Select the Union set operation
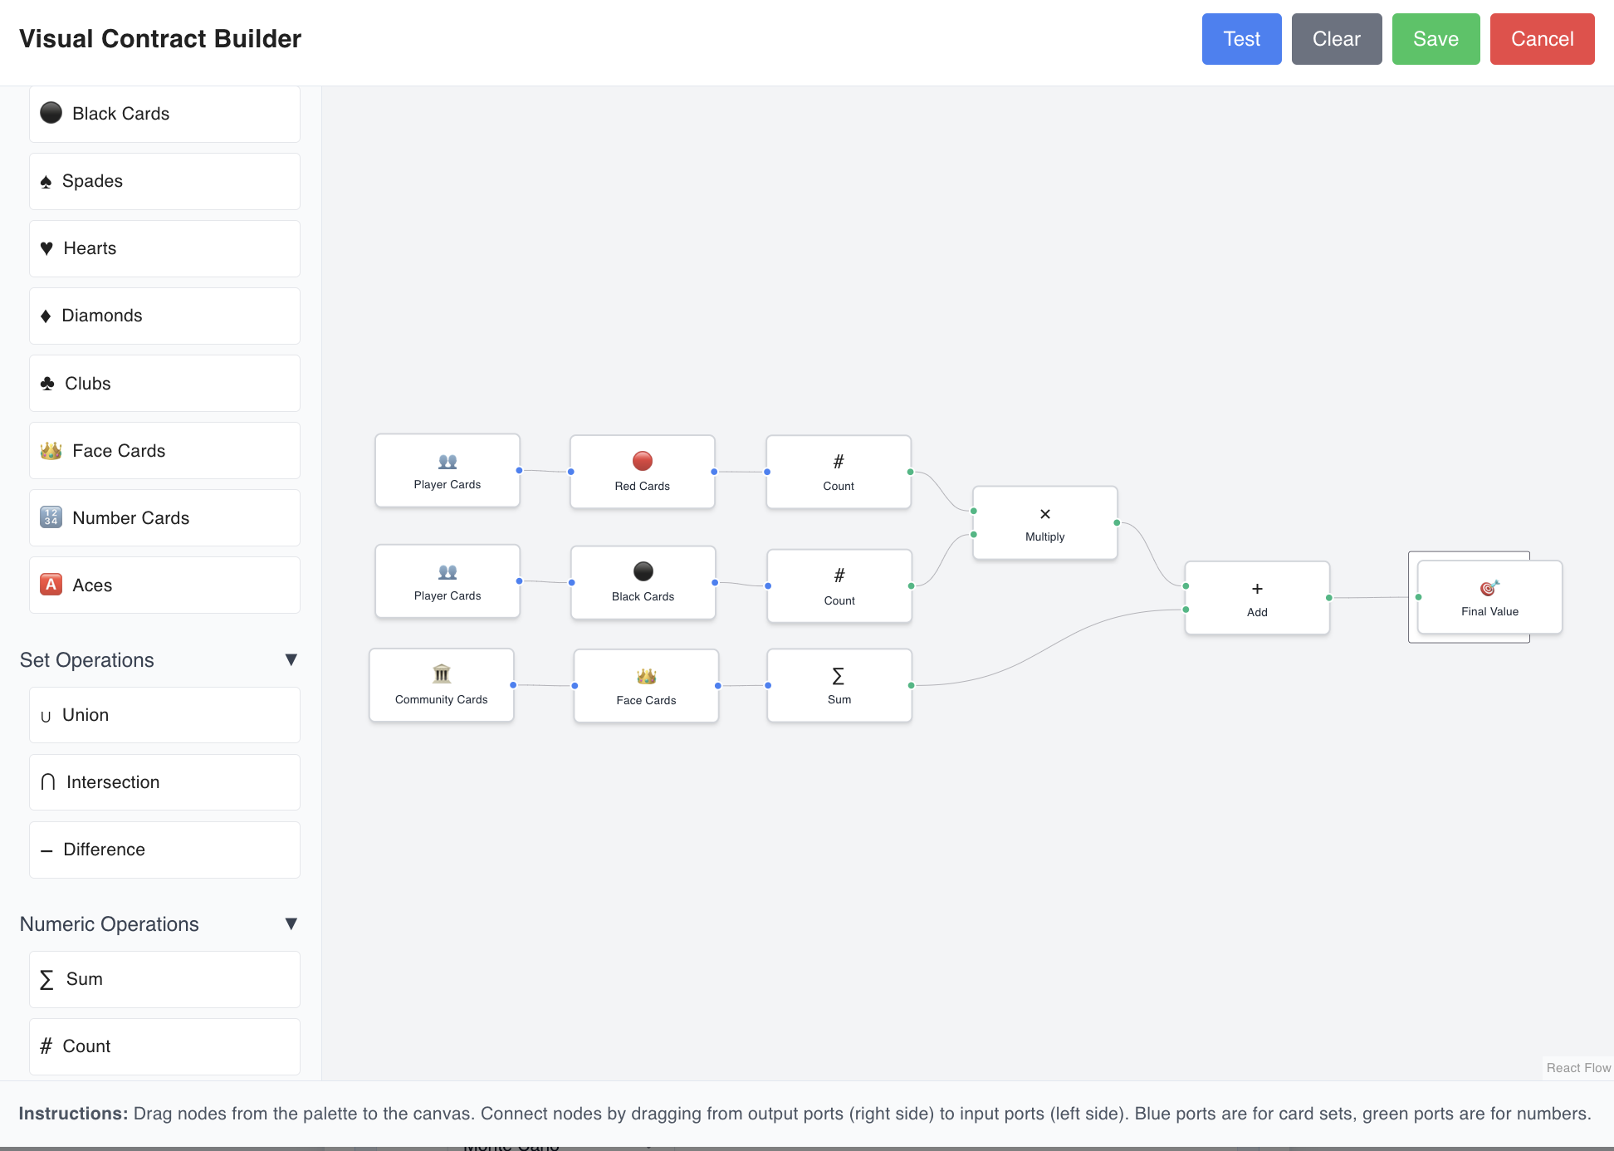Image resolution: width=1614 pixels, height=1151 pixels. coord(164,715)
